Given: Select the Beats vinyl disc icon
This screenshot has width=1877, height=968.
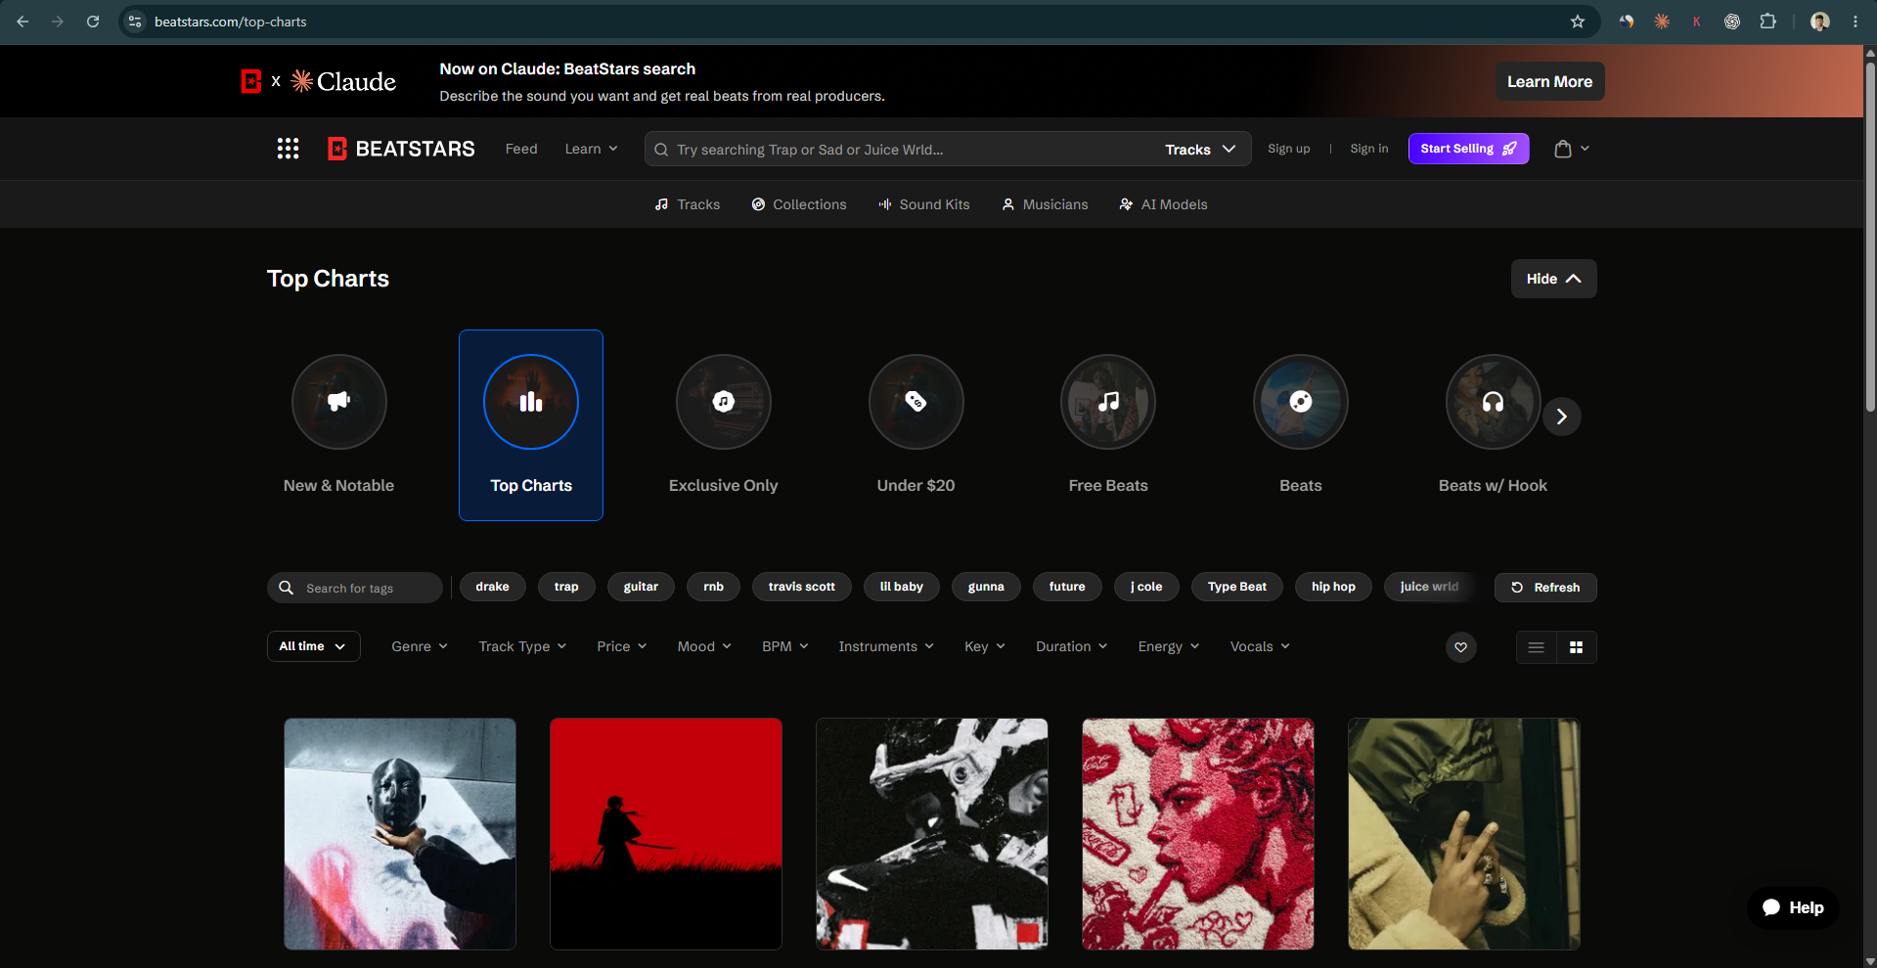Looking at the screenshot, I should point(1301,402).
